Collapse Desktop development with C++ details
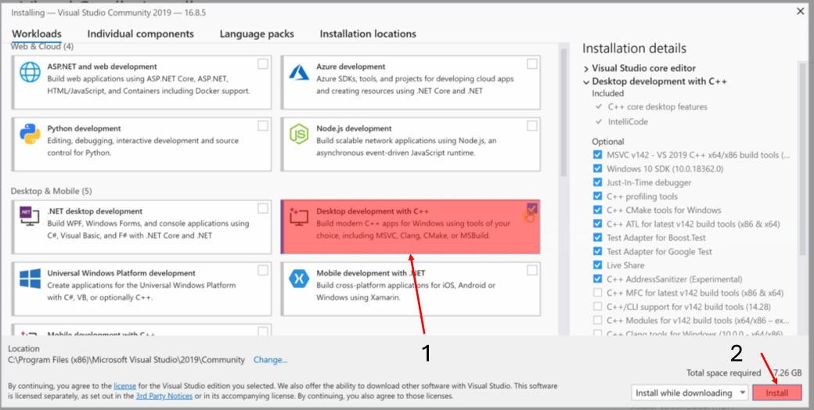Screen dimensions: 814x410 tap(586, 82)
